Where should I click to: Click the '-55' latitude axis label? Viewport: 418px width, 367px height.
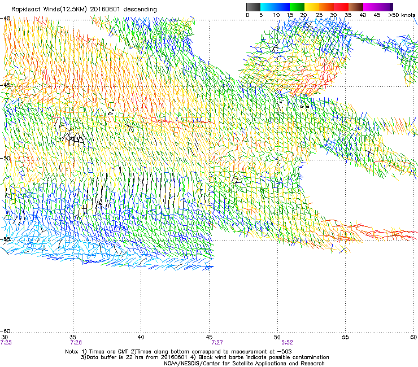tap(5, 239)
